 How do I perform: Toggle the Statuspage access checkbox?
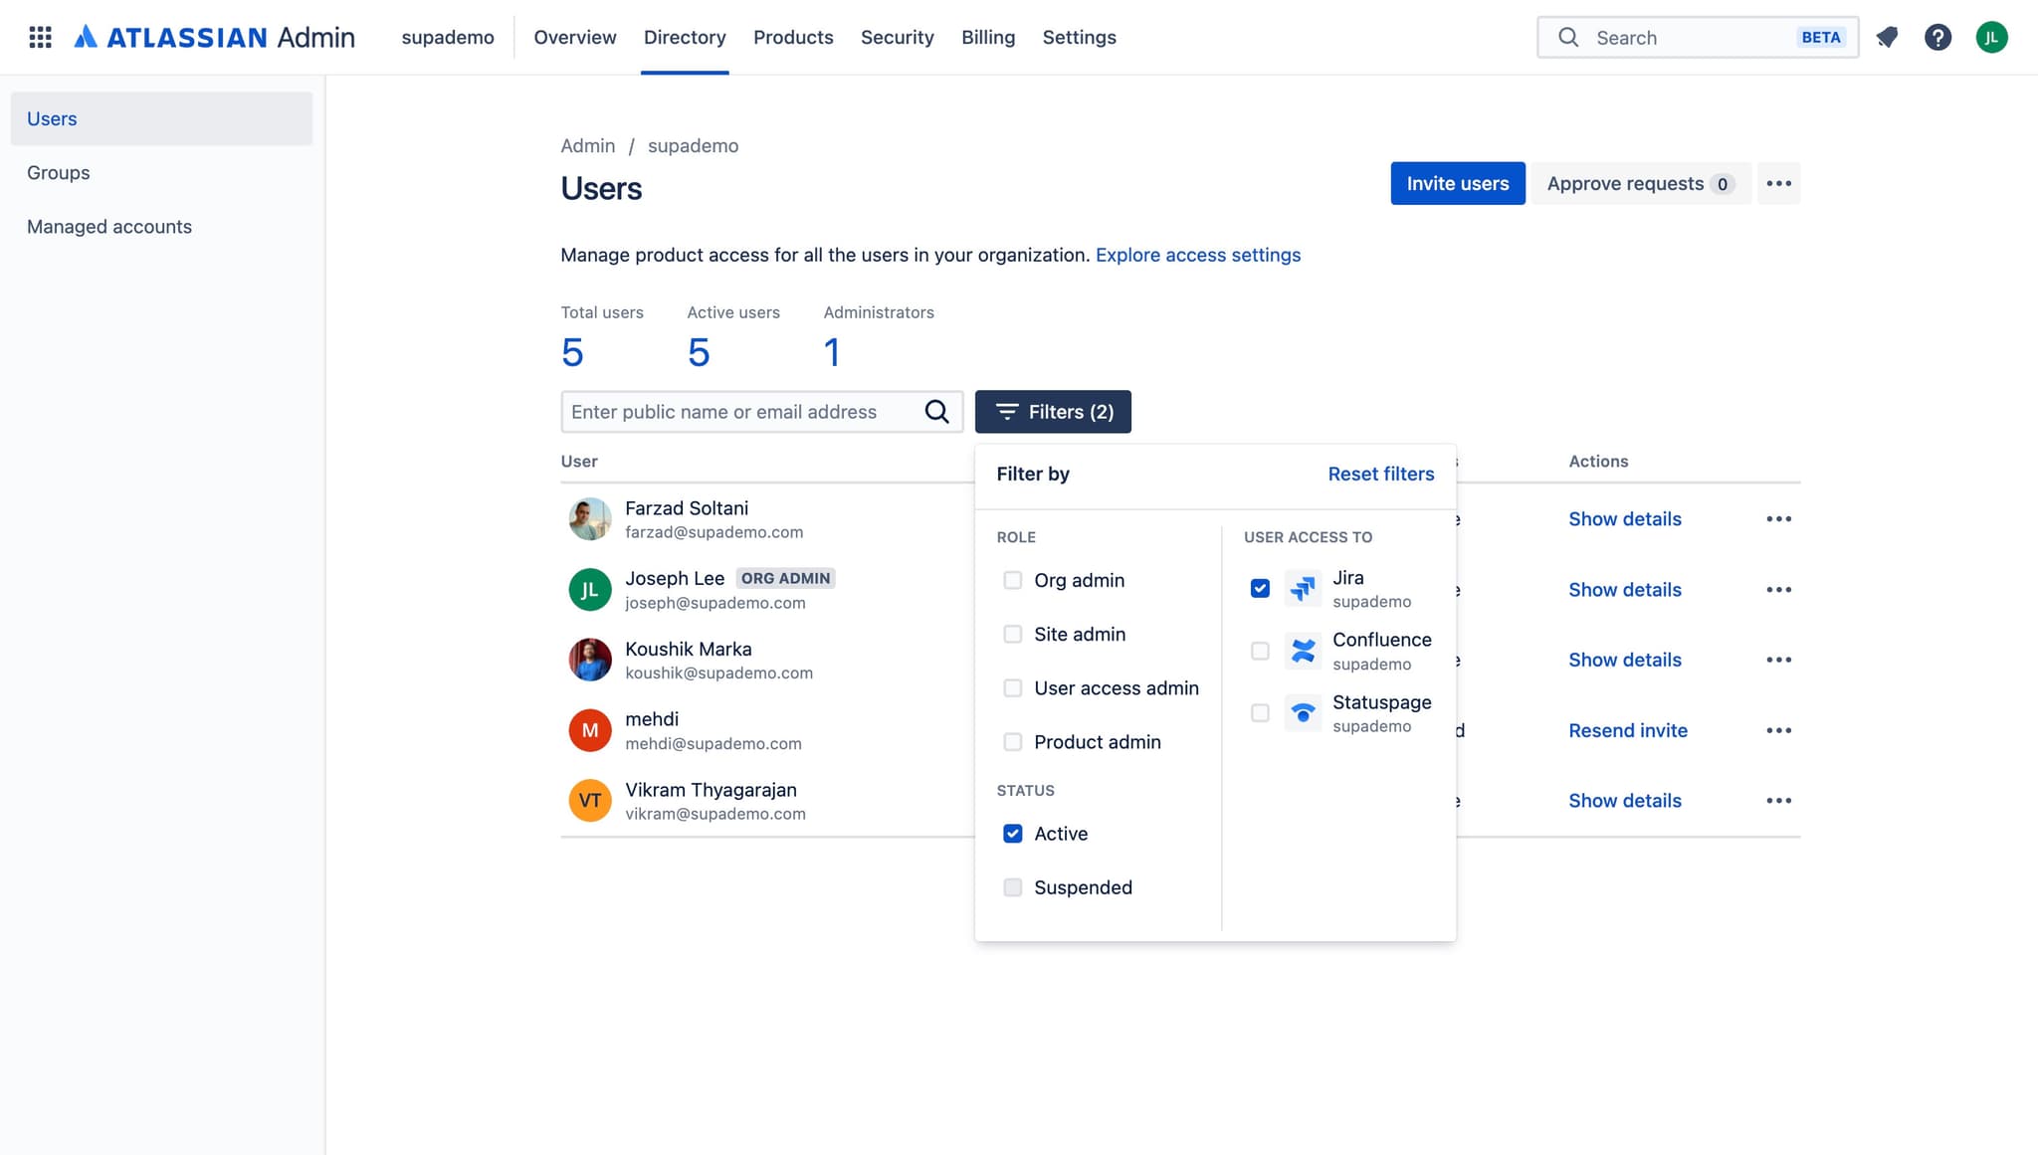tap(1259, 712)
